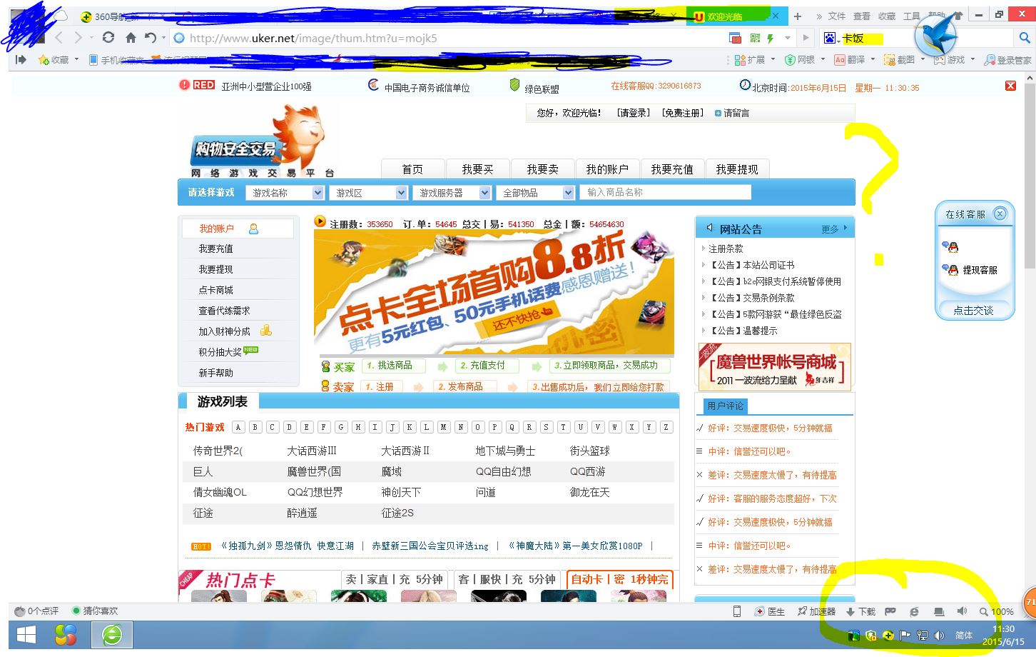Screen dimensions: 1036x657
Task: Open the QR code icon in address bar
Action: [x=755, y=38]
